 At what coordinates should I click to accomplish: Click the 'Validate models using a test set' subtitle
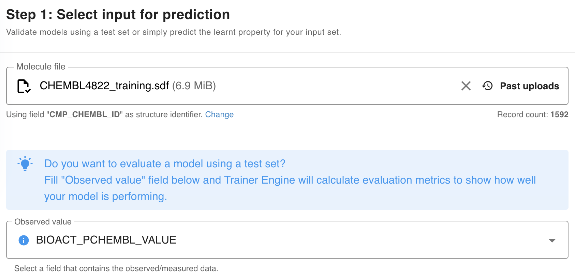[x=173, y=32]
